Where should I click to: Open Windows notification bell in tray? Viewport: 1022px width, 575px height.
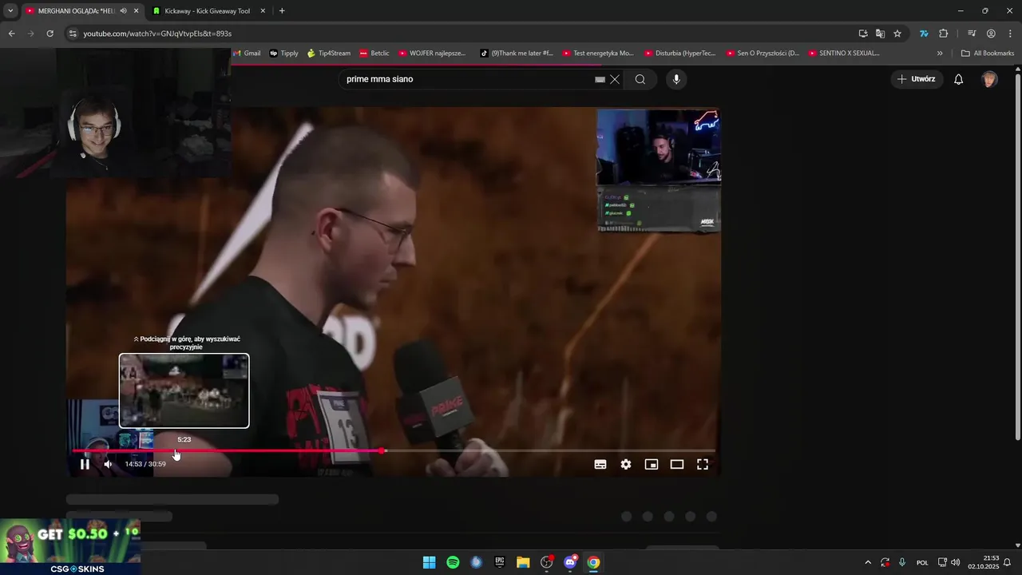pyautogui.click(x=1008, y=562)
